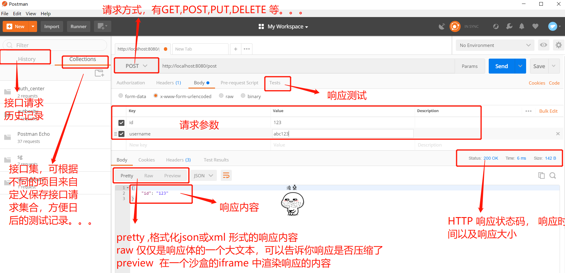Open settings wrench icon in header
The height and width of the screenshot is (273, 565).
(509, 26)
